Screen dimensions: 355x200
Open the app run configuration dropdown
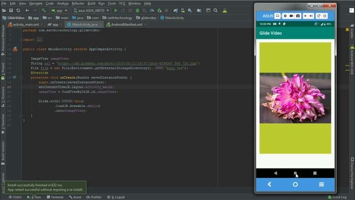click(59, 11)
